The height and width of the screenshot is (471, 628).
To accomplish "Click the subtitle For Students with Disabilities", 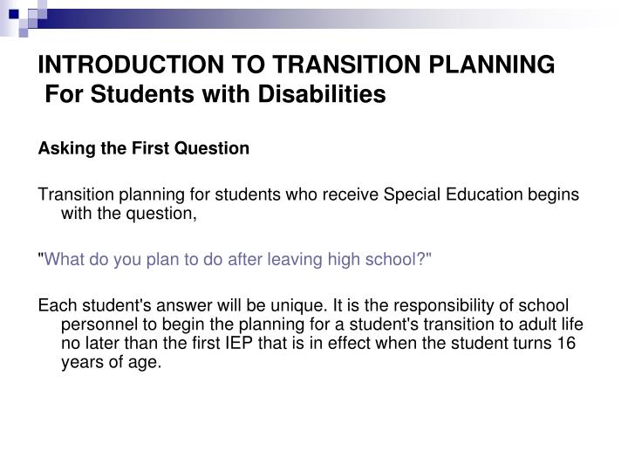I will [215, 94].
